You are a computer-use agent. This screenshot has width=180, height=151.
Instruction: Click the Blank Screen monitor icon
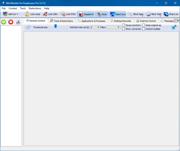112,14
